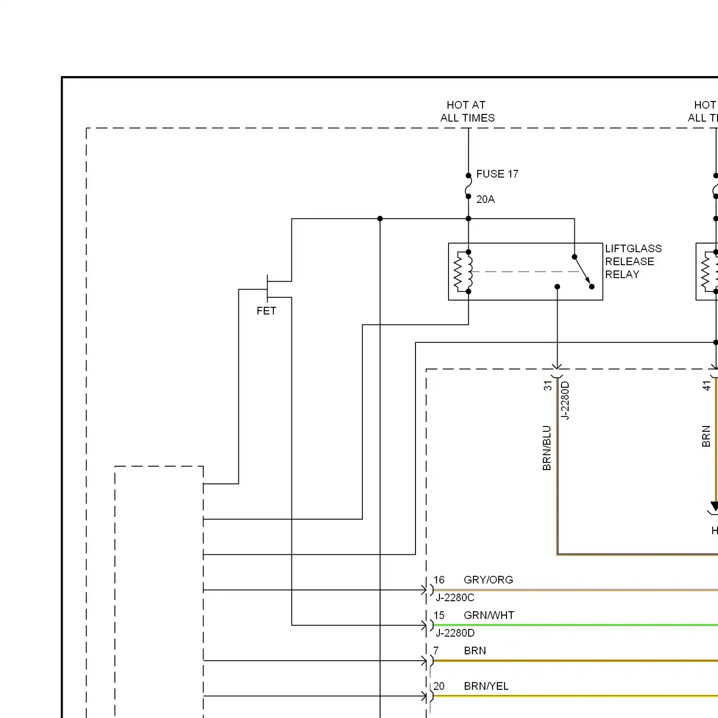Viewport: 718px width, 718px height.
Task: Click the J-2280C connector label
Action: point(455,597)
